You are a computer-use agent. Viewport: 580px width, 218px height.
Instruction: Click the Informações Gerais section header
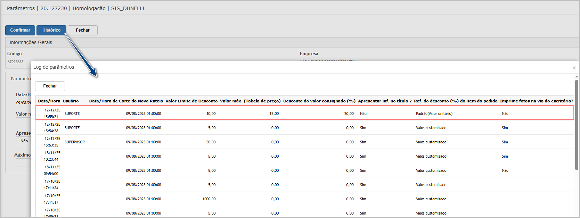31,42
